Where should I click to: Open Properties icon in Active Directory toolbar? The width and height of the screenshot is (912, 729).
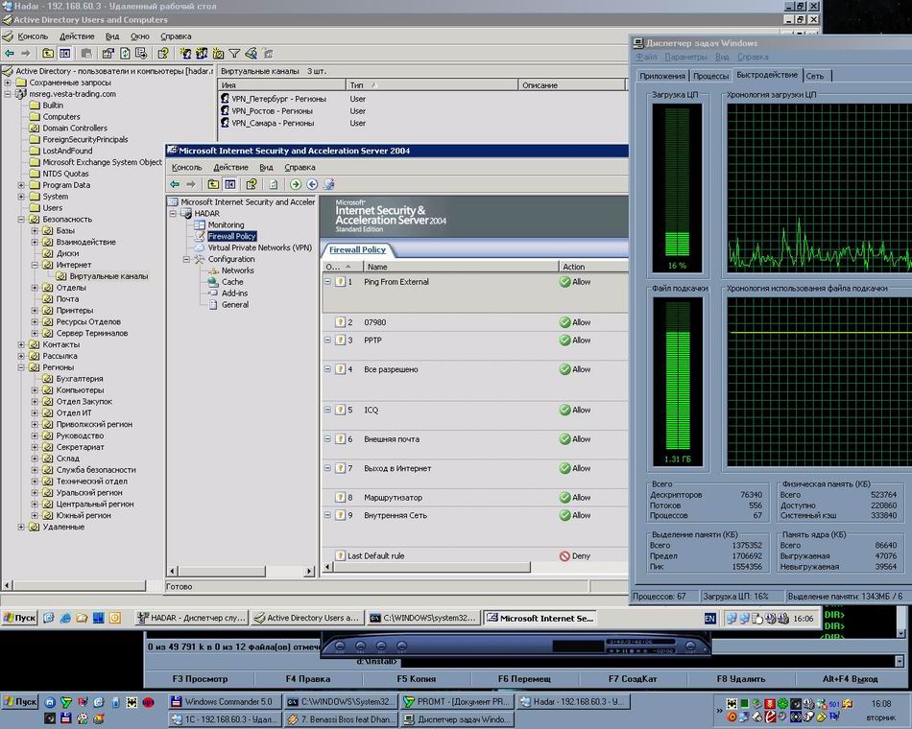108,54
